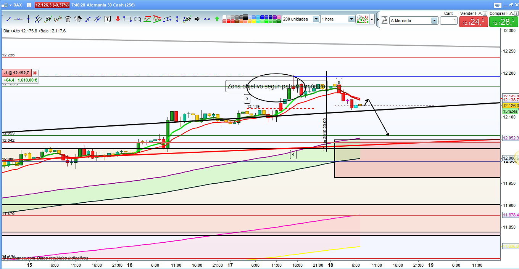Click the green Comprar price button
The width and height of the screenshot is (519, 269).
pos(503,22)
